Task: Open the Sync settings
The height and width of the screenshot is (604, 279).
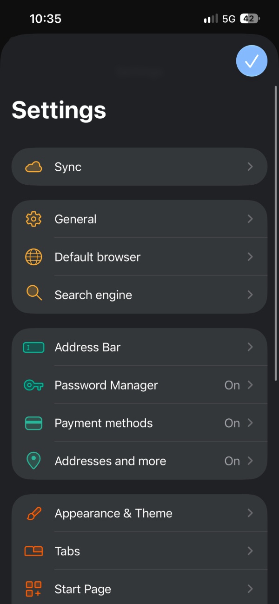Action: click(139, 167)
